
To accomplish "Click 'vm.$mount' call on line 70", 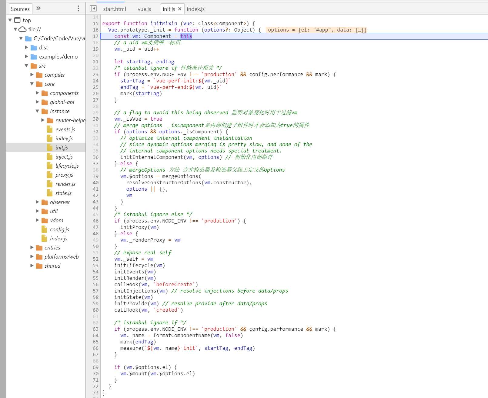I will [x=134, y=373].
